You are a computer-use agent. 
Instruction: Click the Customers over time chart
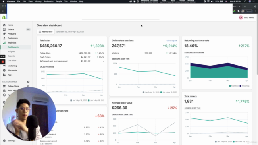[217, 69]
